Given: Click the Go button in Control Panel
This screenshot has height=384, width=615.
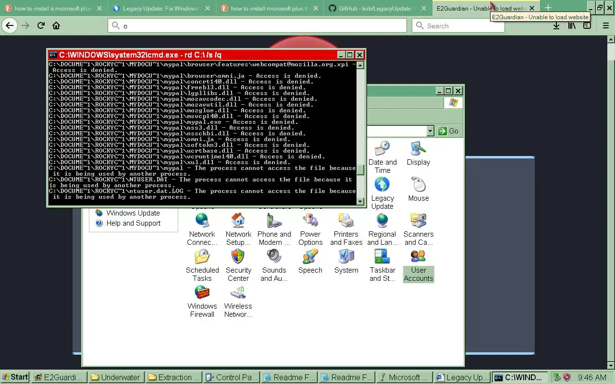Looking at the screenshot, I should (448, 131).
